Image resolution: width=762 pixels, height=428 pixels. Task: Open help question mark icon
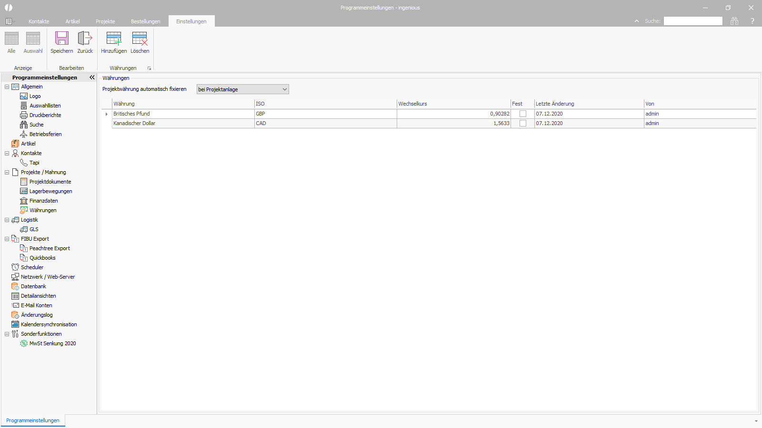(x=752, y=21)
